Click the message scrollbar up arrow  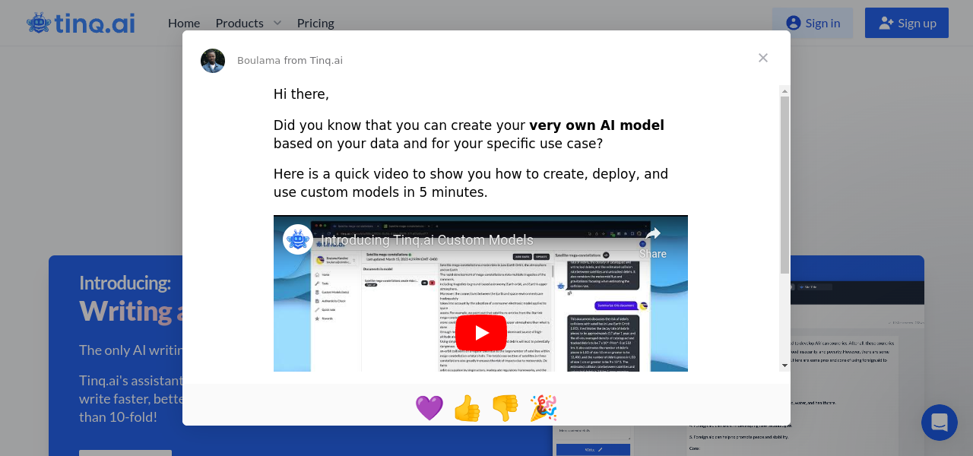tap(784, 90)
